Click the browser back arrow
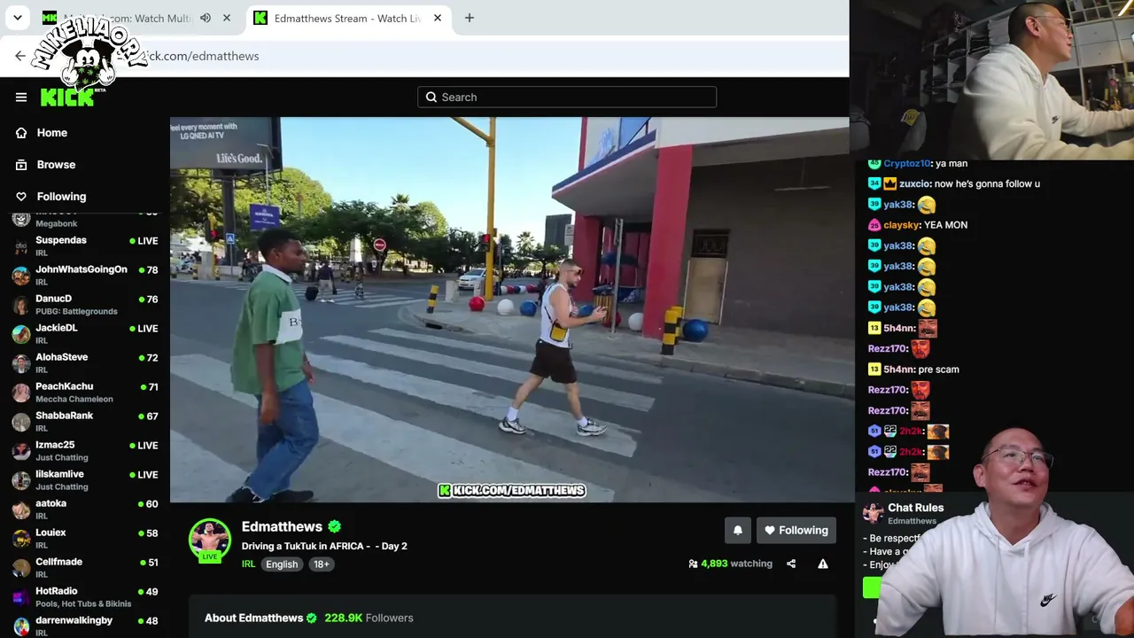Image resolution: width=1134 pixels, height=638 pixels. (20, 56)
